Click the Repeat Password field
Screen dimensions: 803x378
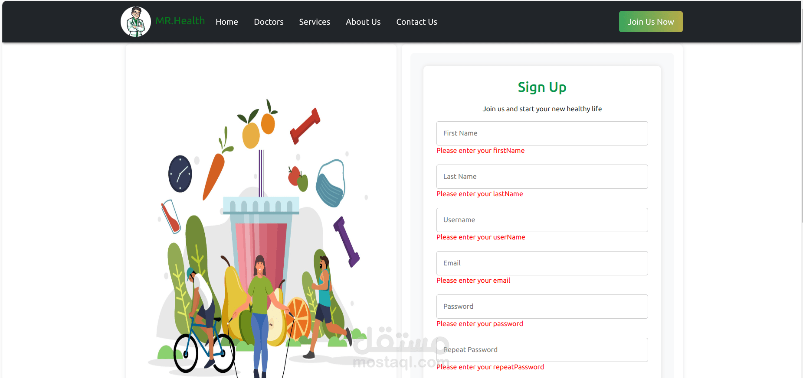[542, 350]
